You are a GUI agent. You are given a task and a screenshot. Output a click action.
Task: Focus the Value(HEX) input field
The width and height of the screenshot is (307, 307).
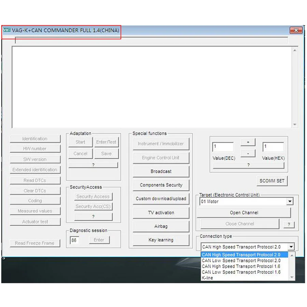(x=273, y=147)
